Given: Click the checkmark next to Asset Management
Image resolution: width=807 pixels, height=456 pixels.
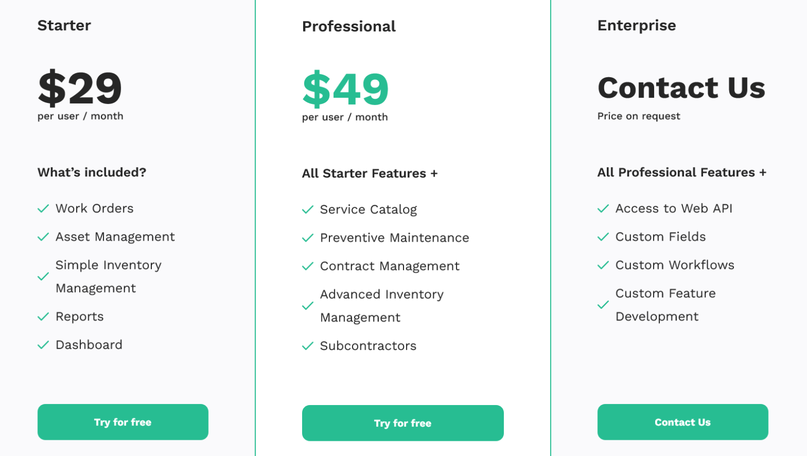Looking at the screenshot, I should (x=44, y=237).
